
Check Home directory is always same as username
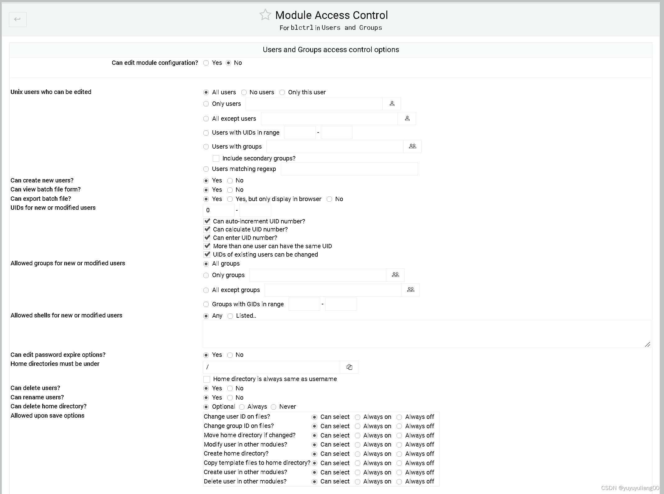207,379
